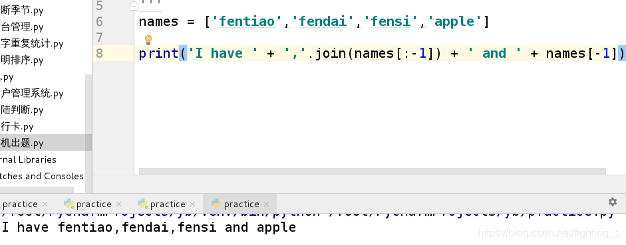Select Scratches and Consoles node
The image size is (626, 245).
(x=42, y=176)
